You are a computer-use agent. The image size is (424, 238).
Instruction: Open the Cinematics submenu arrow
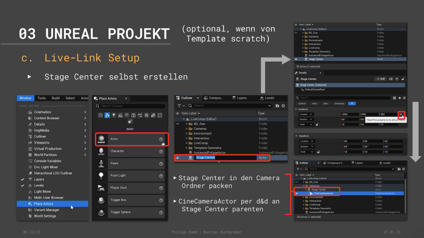tap(85, 112)
